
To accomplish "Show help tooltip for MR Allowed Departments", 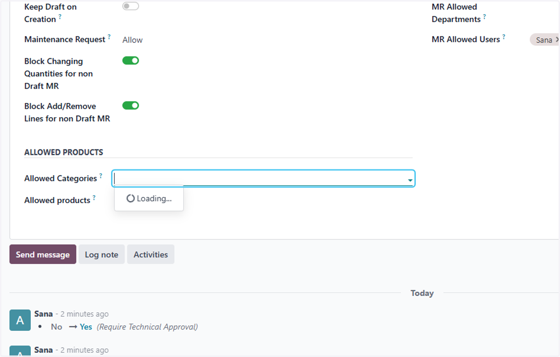I will pyautogui.click(x=484, y=17).
